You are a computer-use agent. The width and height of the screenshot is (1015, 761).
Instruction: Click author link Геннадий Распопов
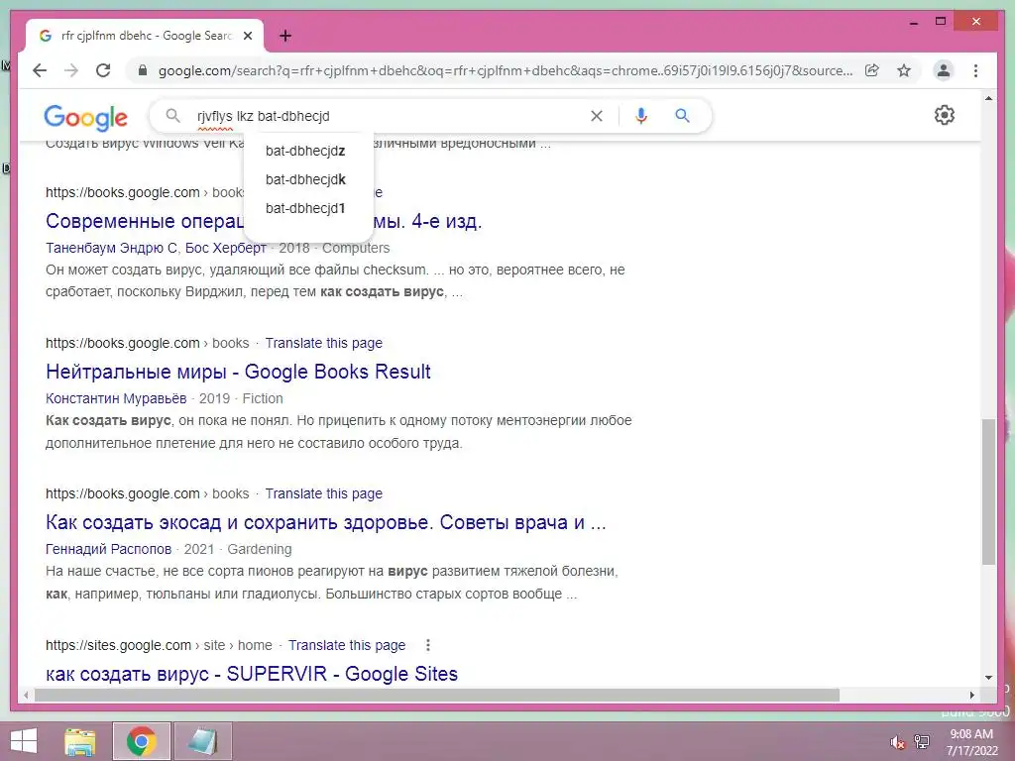pyautogui.click(x=108, y=549)
